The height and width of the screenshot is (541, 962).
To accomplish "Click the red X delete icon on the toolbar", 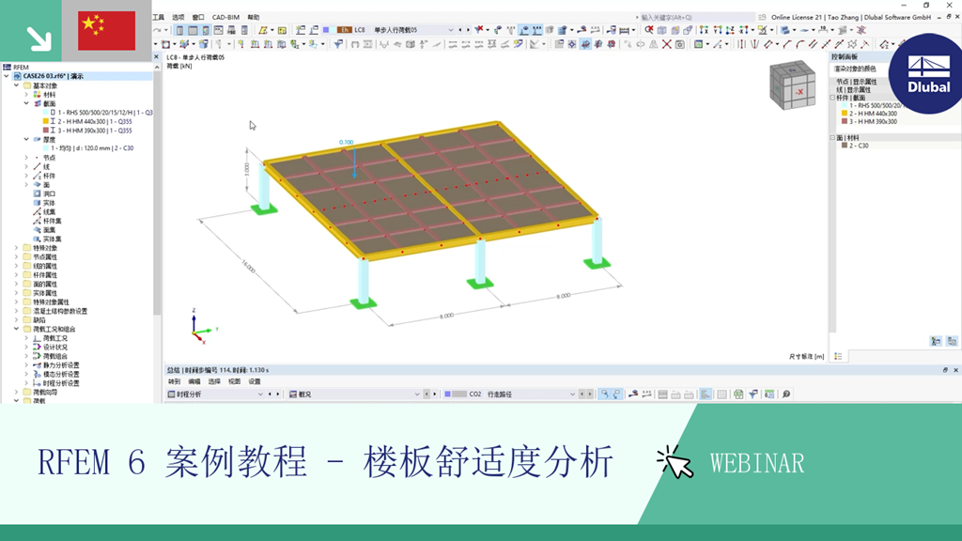I will tap(477, 28).
